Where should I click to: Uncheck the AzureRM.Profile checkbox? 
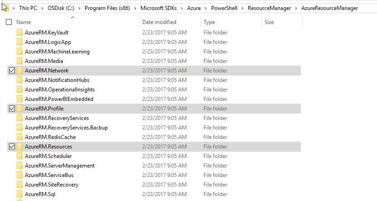(12, 109)
